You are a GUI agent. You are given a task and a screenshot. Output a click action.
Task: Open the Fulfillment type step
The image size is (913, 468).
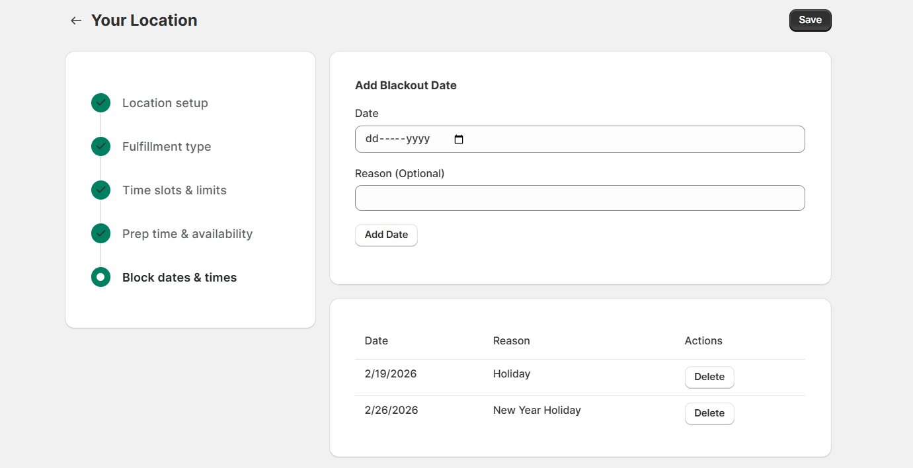click(x=167, y=147)
